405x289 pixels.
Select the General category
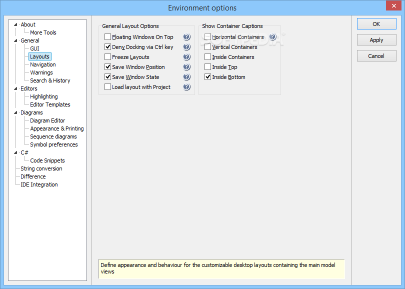30,40
